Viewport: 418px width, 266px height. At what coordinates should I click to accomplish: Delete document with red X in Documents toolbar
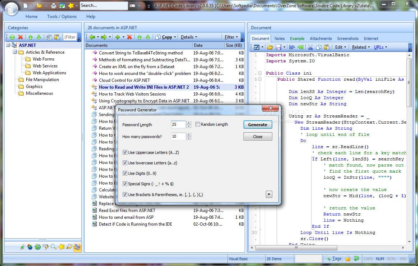[x=130, y=37]
